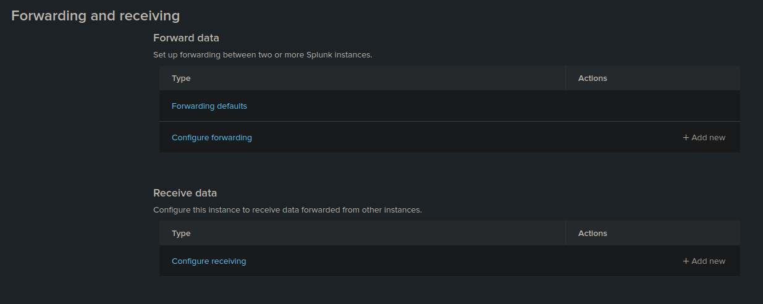Click the plus icon in Configure forwarding row
Viewport: 763px width, 304px height.
click(686, 138)
